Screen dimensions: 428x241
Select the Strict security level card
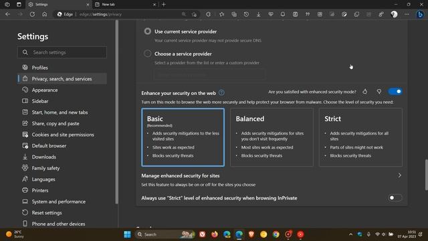[x=360, y=137]
